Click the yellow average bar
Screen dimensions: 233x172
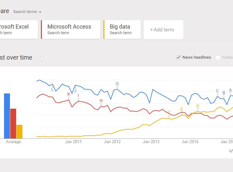[19, 131]
